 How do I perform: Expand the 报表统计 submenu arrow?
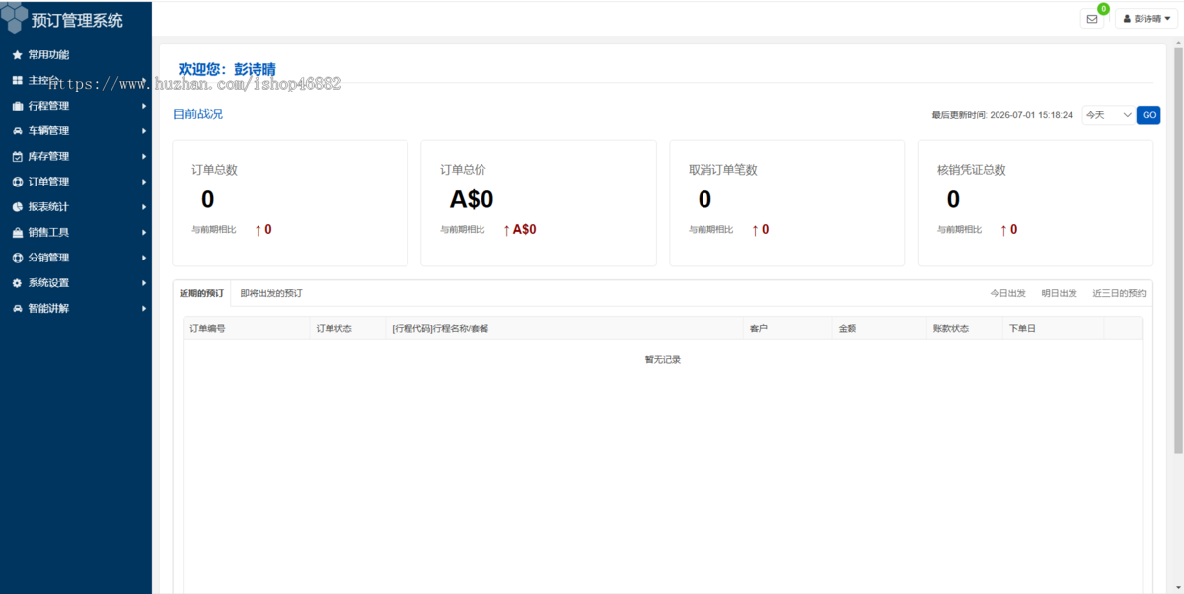click(x=144, y=207)
